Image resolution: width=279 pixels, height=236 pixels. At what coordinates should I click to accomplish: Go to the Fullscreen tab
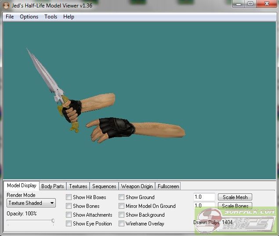click(x=168, y=186)
